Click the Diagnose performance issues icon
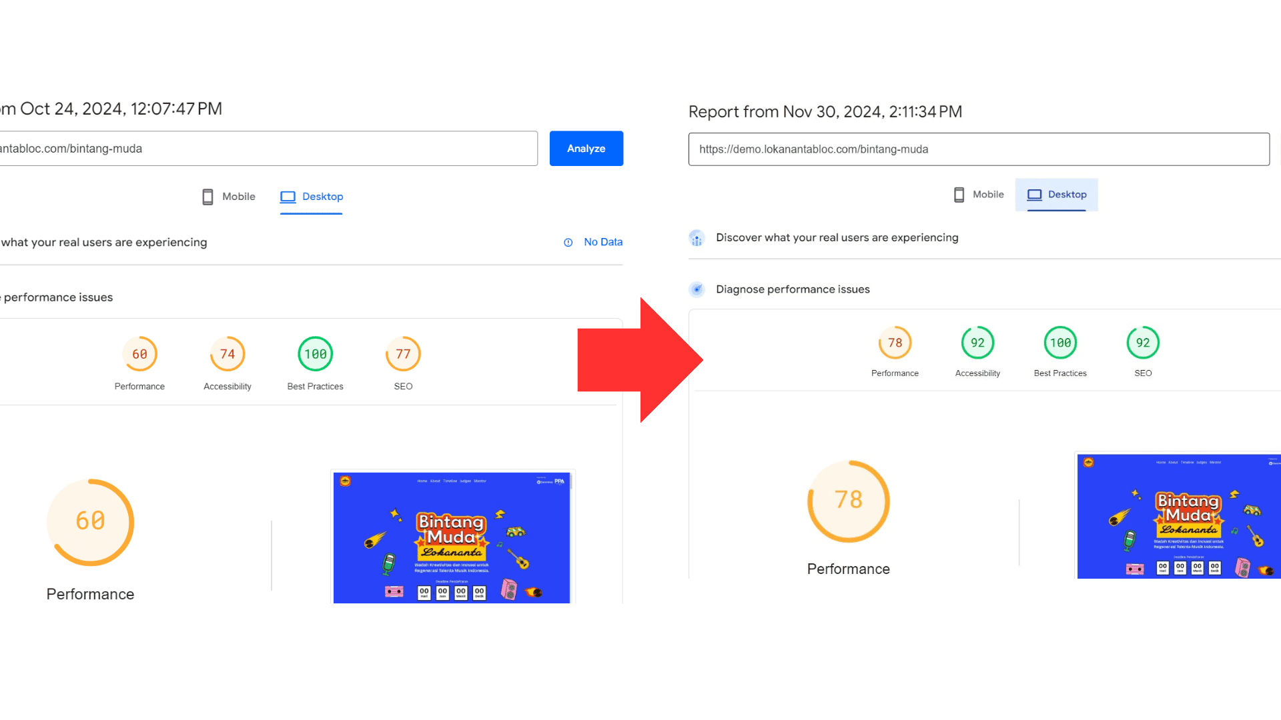Viewport: 1281px width, 720px height. click(x=698, y=289)
